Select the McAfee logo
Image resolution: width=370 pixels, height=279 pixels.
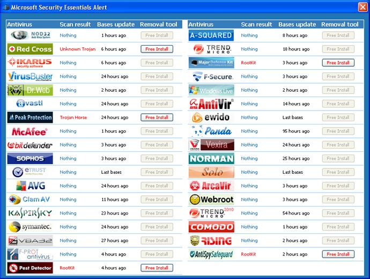[x=29, y=131]
